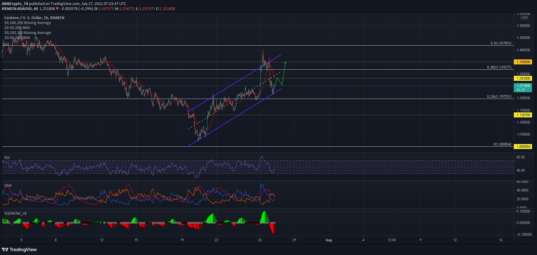Viewport: 537px width, 255px height.
Task: Click the 0.100000 value on SQZMOM axis
Action: coord(523,211)
